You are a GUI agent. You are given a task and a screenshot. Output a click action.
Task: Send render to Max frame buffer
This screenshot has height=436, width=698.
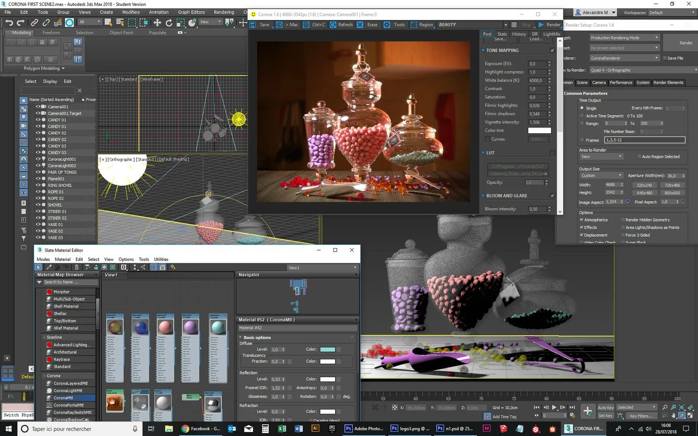click(287, 25)
